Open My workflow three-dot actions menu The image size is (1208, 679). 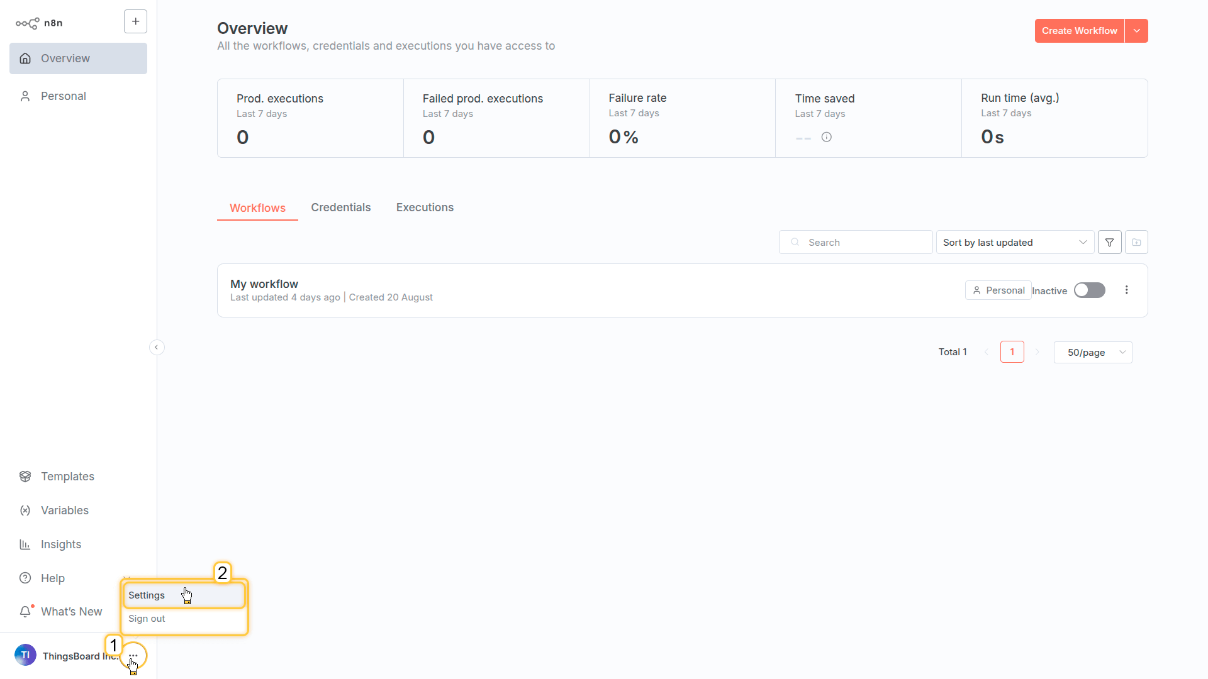[x=1126, y=290]
